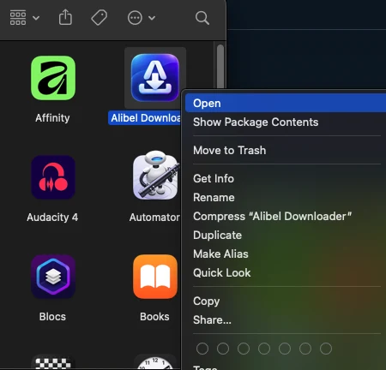This screenshot has width=386, height=370.
Task: Click the Tags toolbar icon
Action: [x=100, y=18]
